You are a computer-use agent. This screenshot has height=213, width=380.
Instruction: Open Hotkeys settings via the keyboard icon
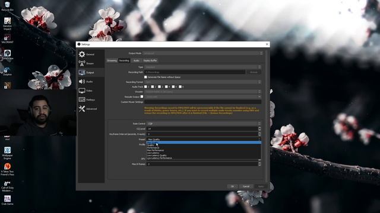tap(82, 99)
